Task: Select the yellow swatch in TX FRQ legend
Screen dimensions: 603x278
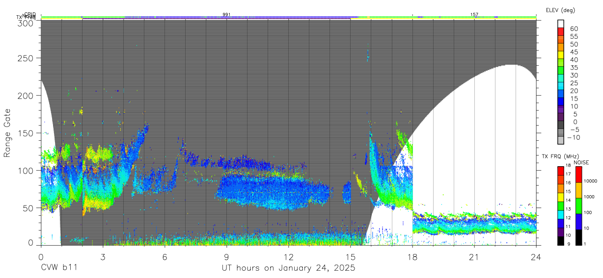Action: (x=560, y=197)
